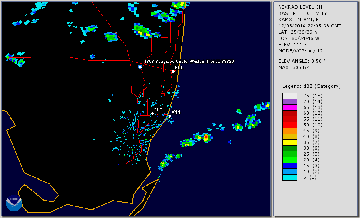Image resolution: width=360 pixels, height=218 pixels.
Task: Click the MAX: 50 dBZ text
Action: click(294, 67)
